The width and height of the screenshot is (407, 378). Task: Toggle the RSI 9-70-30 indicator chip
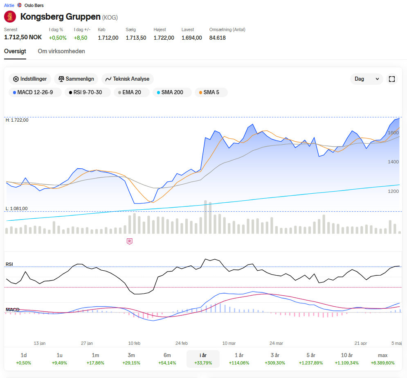coord(88,93)
